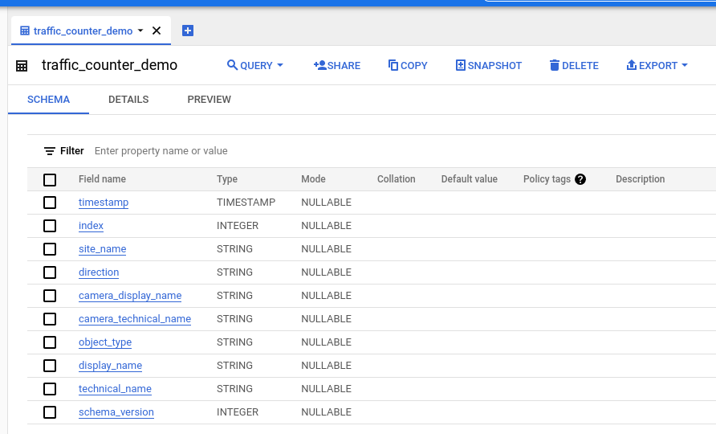Click the Share add-person icon
The image size is (716, 434).
point(319,65)
